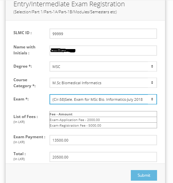Focus the Name with Initials text box

click(103, 50)
